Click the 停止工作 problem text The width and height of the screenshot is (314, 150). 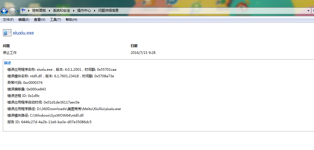tap(10, 53)
